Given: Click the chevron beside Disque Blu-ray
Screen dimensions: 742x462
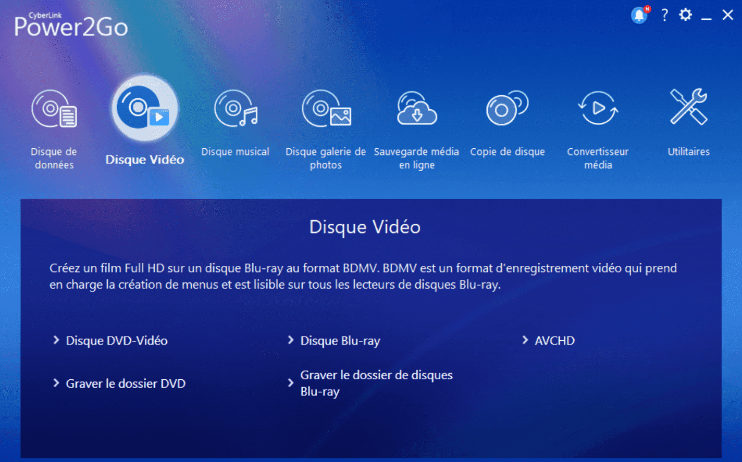Looking at the screenshot, I should pos(290,340).
